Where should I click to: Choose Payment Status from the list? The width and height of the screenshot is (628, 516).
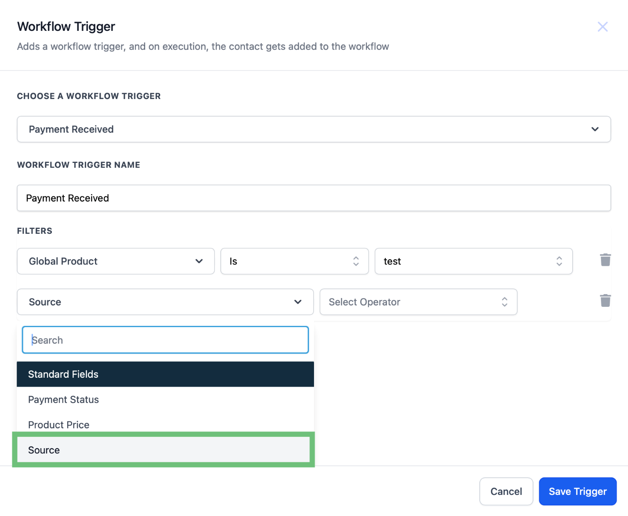pos(165,399)
